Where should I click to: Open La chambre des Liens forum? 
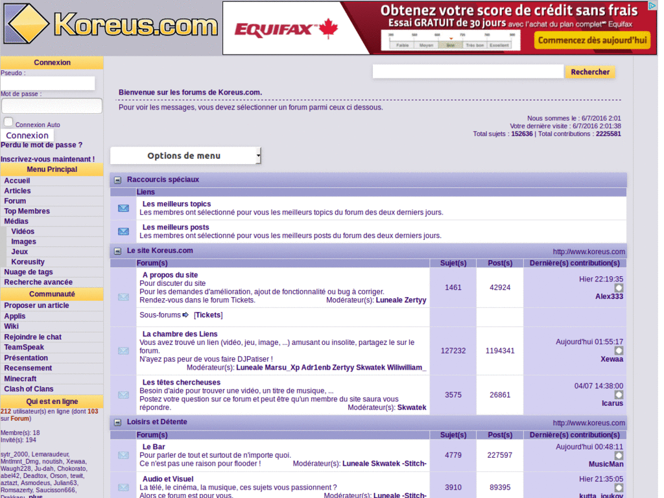[180, 334]
